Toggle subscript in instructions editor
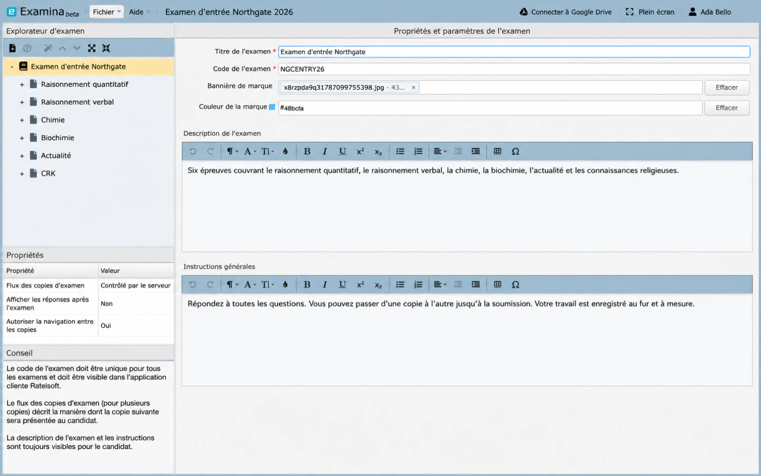761x476 pixels. [x=378, y=285]
